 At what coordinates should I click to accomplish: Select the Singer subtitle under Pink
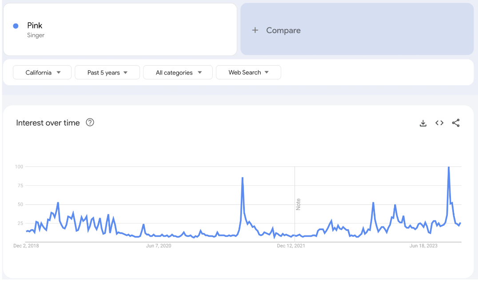36,35
